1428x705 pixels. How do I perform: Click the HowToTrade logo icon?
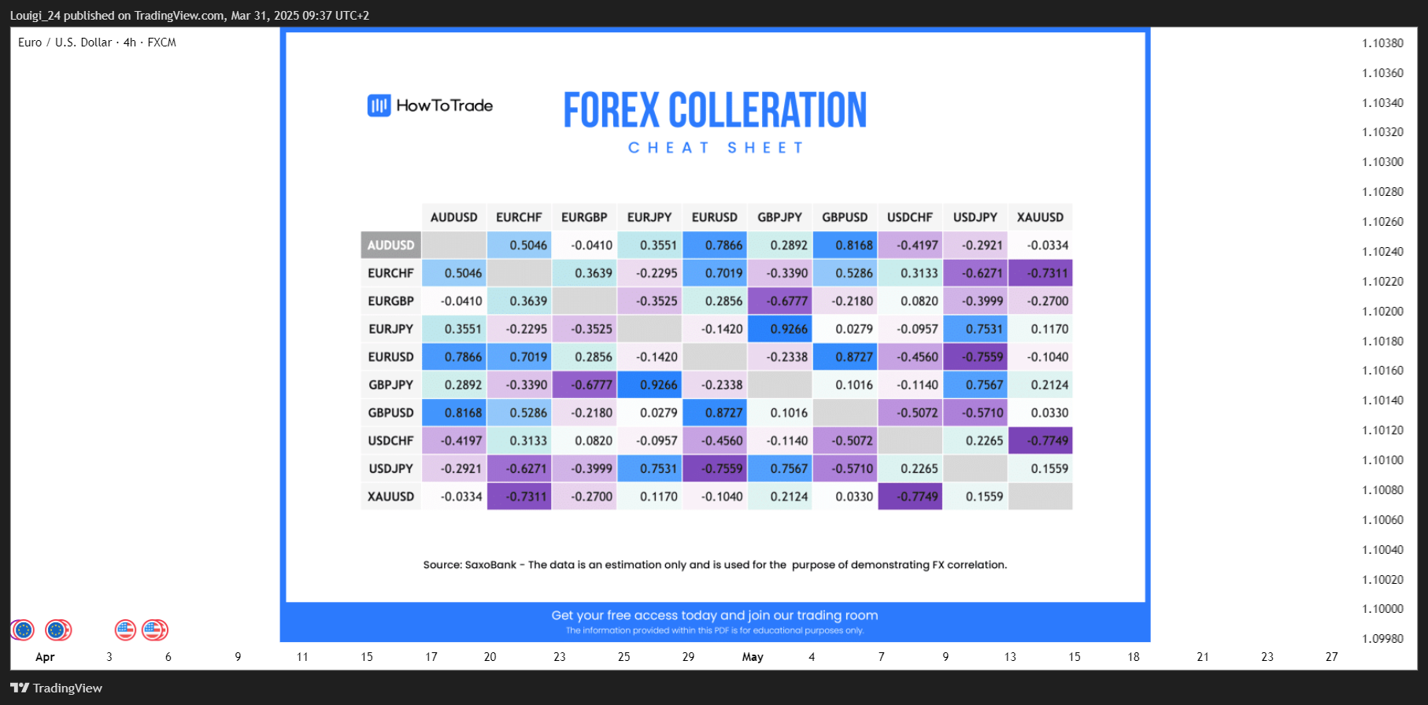click(379, 105)
